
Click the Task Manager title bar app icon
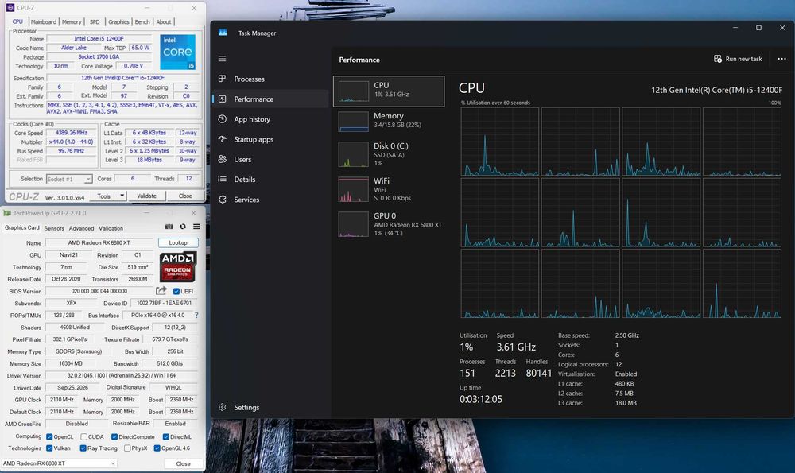(223, 33)
